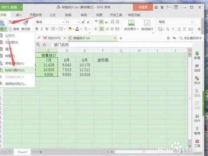Click the decrease indent icon
Image resolution: width=208 pixels, height=156 pixels.
click(113, 22)
